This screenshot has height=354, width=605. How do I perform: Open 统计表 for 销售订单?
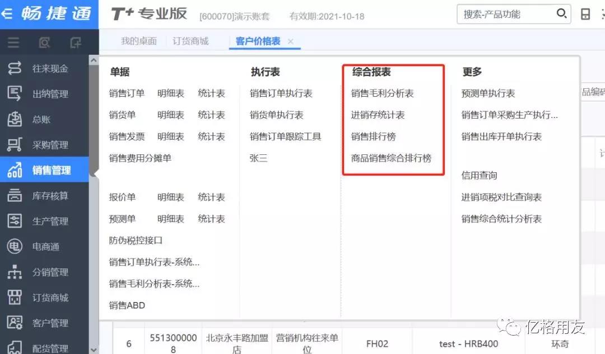click(x=211, y=93)
